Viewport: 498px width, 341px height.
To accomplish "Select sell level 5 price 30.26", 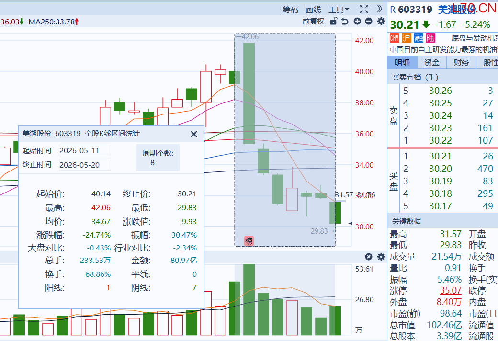I will click(x=441, y=91).
